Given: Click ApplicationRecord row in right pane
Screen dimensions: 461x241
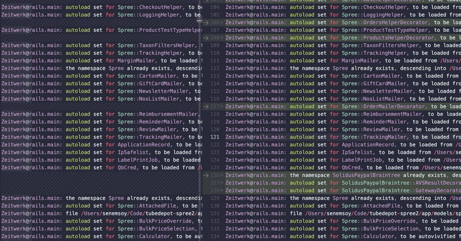Looking at the screenshot, I should (343, 145).
